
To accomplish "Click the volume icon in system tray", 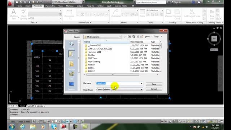I will [207, 127].
